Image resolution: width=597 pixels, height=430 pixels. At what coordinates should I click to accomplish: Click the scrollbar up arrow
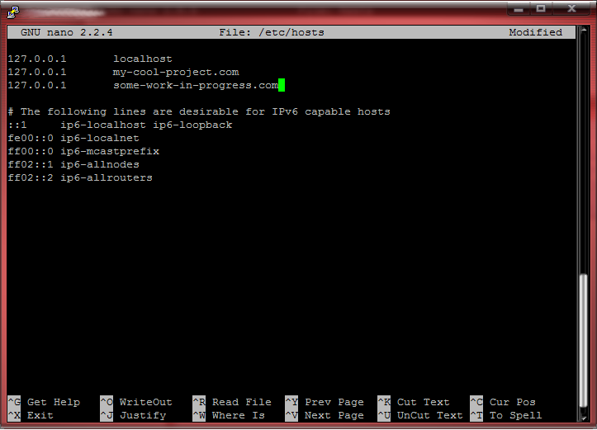pos(585,32)
